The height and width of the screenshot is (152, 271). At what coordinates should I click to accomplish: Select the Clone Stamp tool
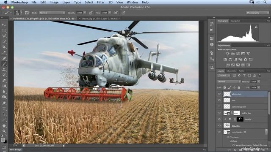[x=4, y=69]
